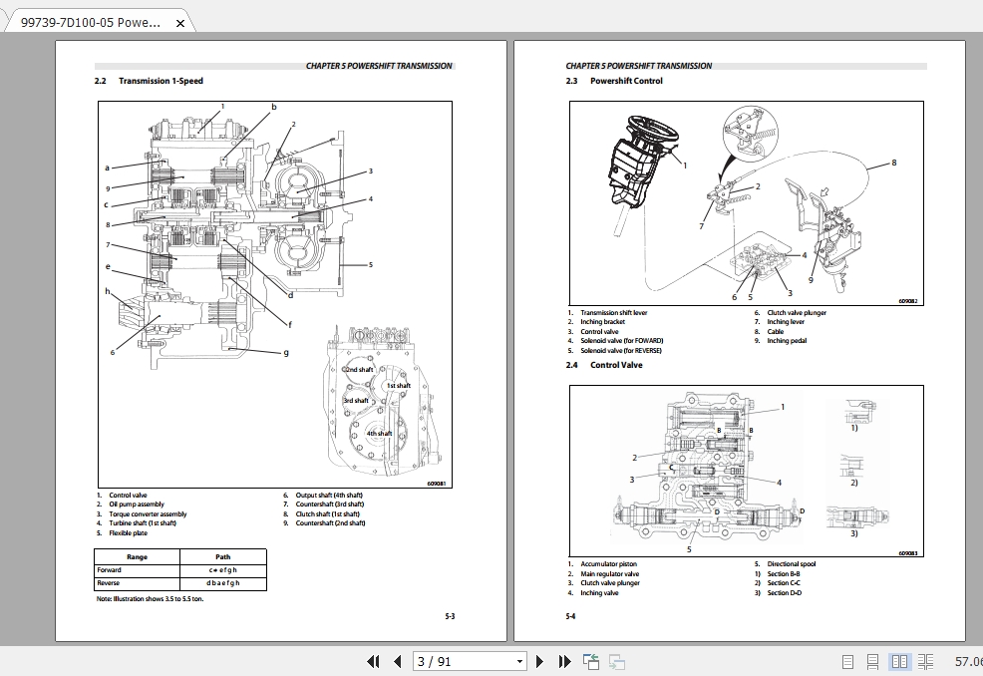Click the legend text 'Directional spool'
This screenshot has height=676, width=983.
point(792,564)
